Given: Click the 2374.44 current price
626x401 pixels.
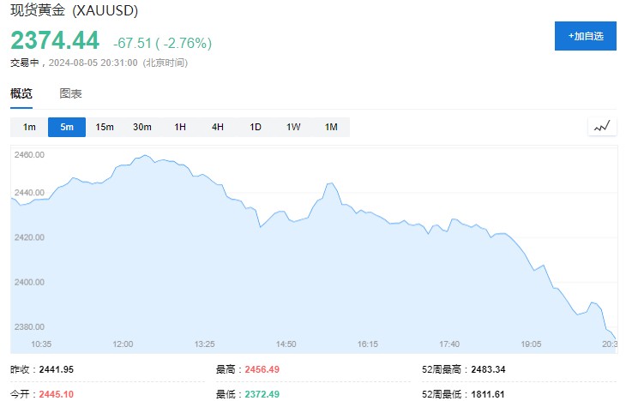Looking at the screenshot, I should coord(55,40).
